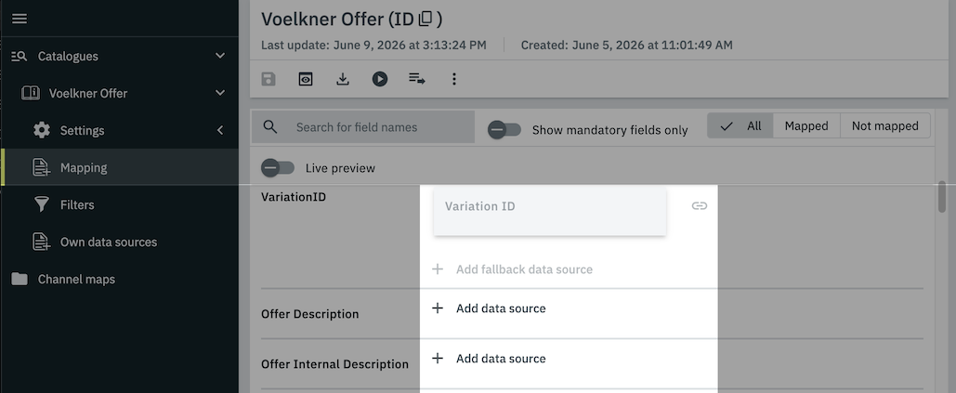
Task: Click the list-arrow icon in toolbar
Action: pos(417,79)
